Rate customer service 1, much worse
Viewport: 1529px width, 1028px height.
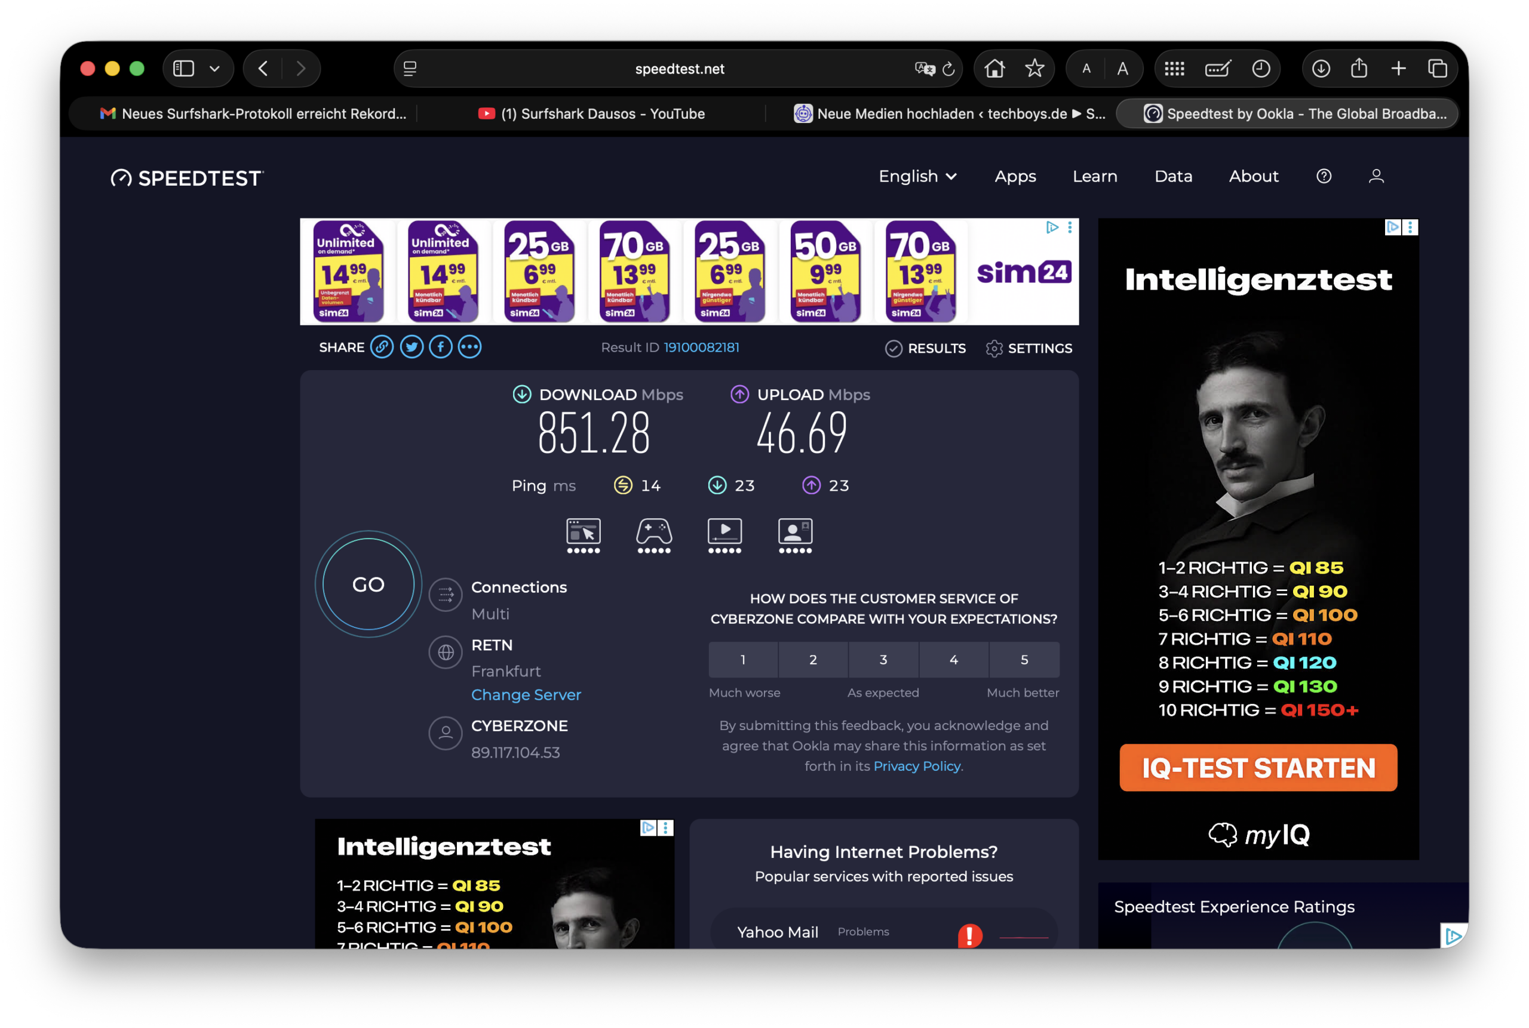pyautogui.click(x=743, y=660)
